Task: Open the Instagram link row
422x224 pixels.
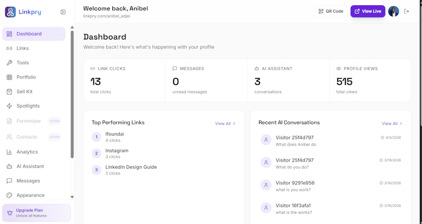Action: coord(164,153)
